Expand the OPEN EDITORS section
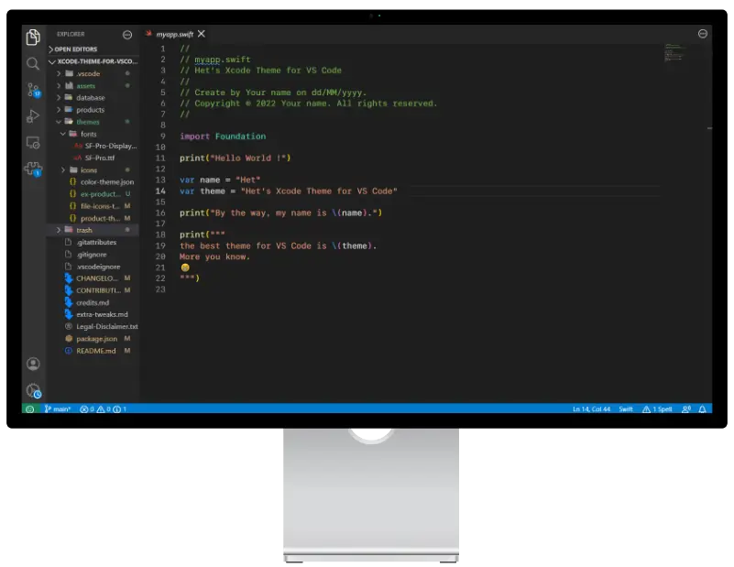734x567 pixels. point(93,49)
